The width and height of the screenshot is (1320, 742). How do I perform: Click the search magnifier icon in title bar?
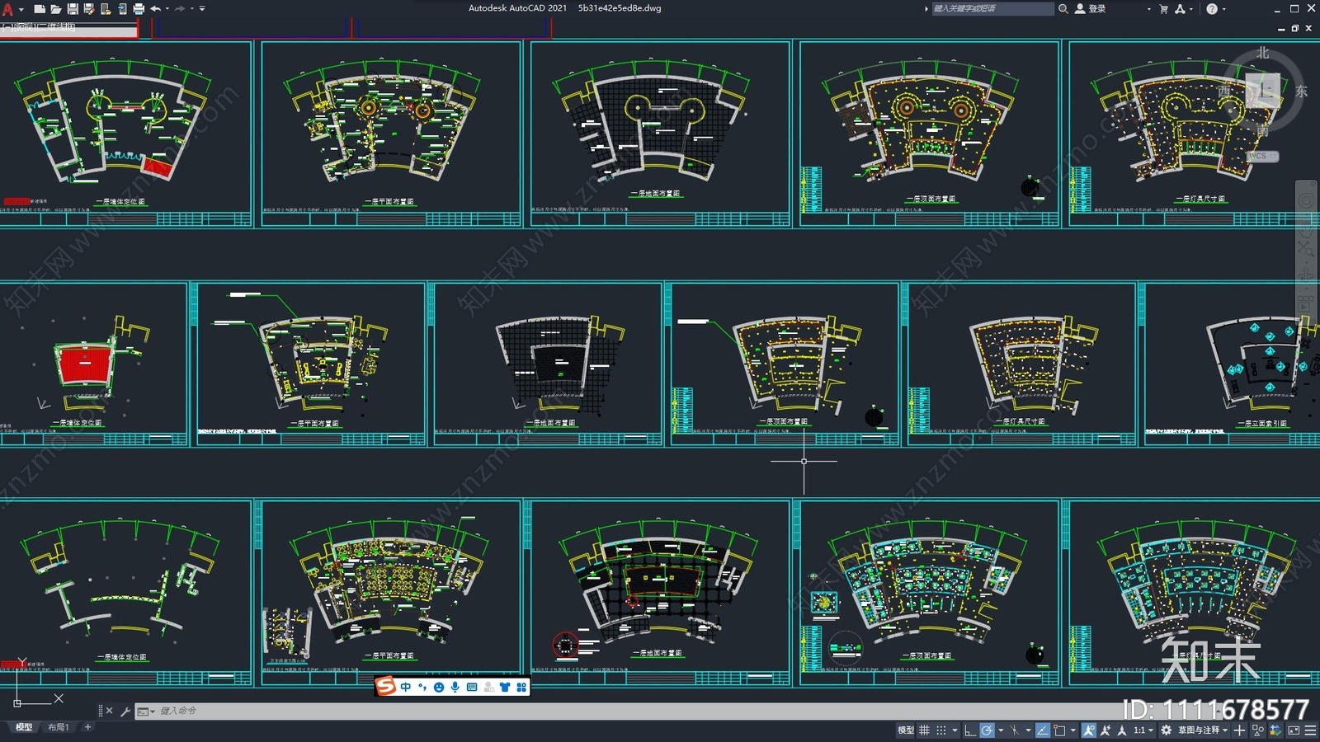(x=1063, y=9)
